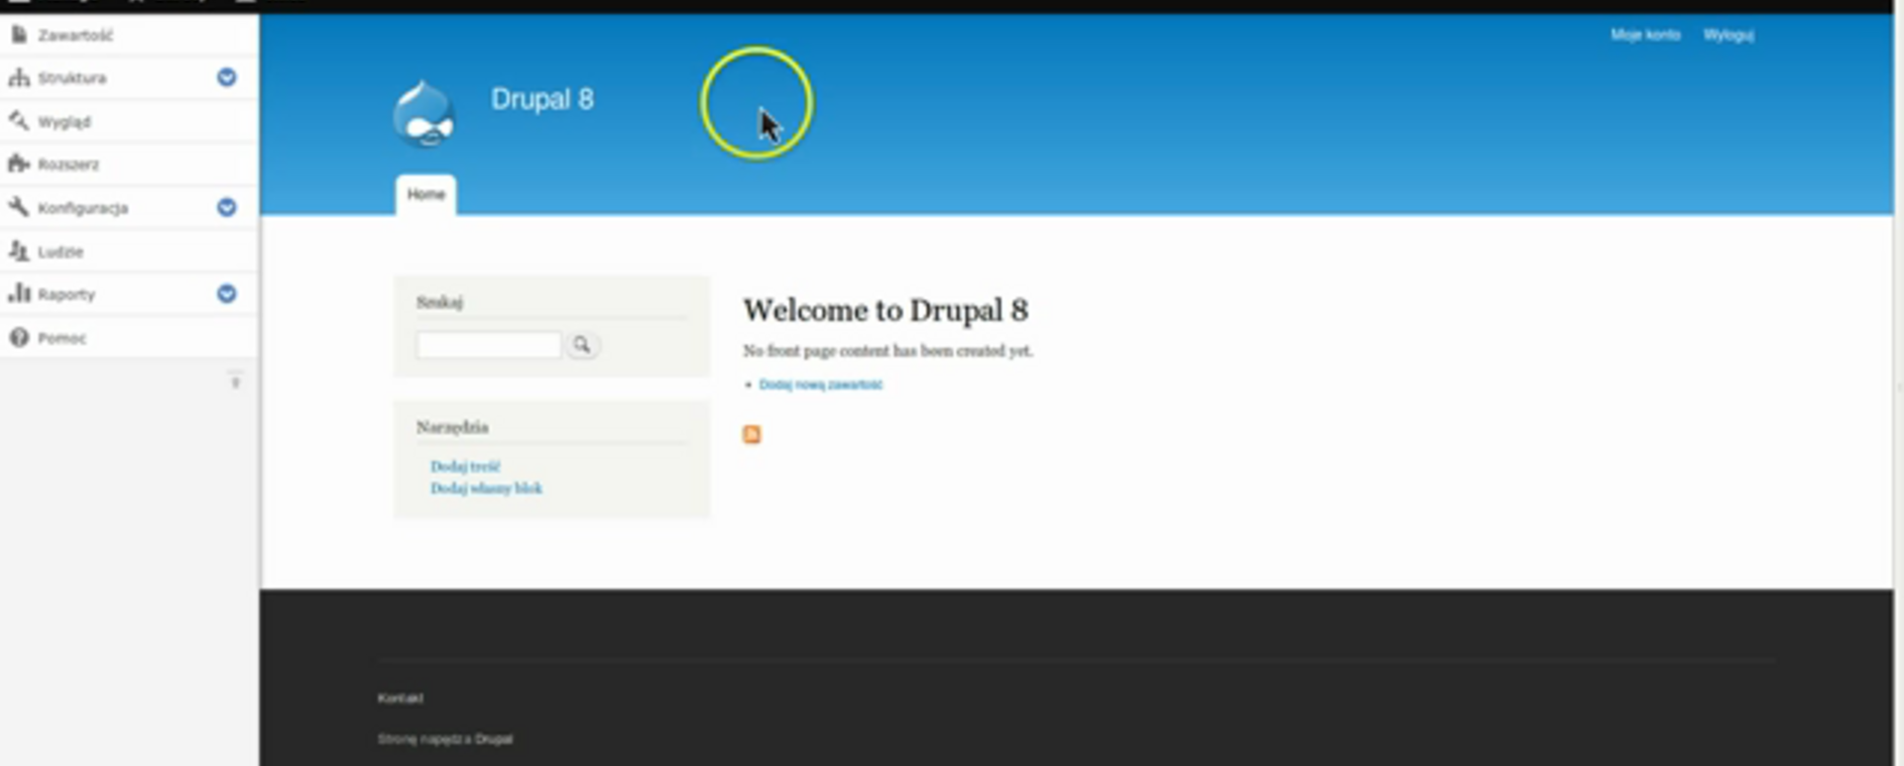Focus the Szukaj search input field
1904x766 pixels.
(x=489, y=345)
